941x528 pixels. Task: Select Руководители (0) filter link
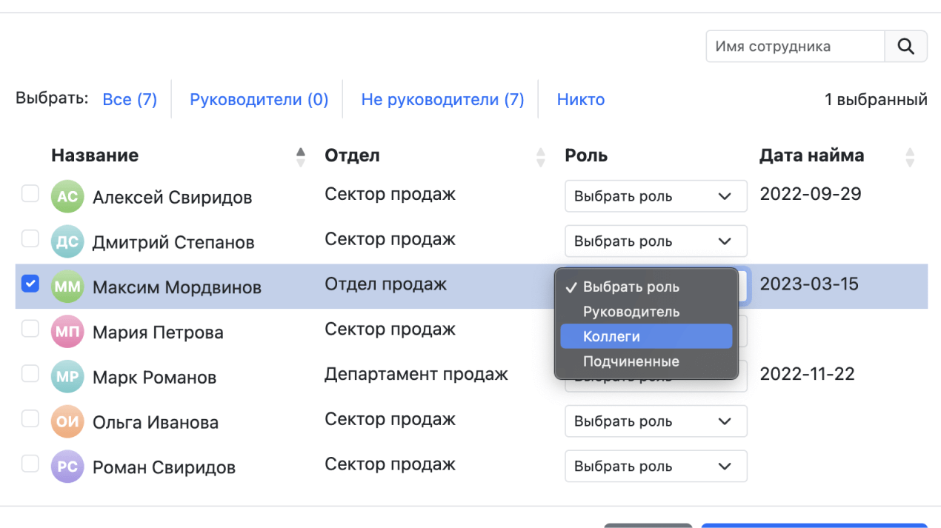259,99
